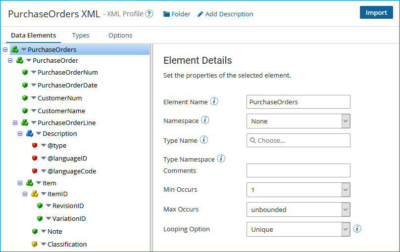Image resolution: width=400 pixels, height=252 pixels.
Task: Click the green cube icon beside VariationID
Action: pyautogui.click(x=40, y=218)
